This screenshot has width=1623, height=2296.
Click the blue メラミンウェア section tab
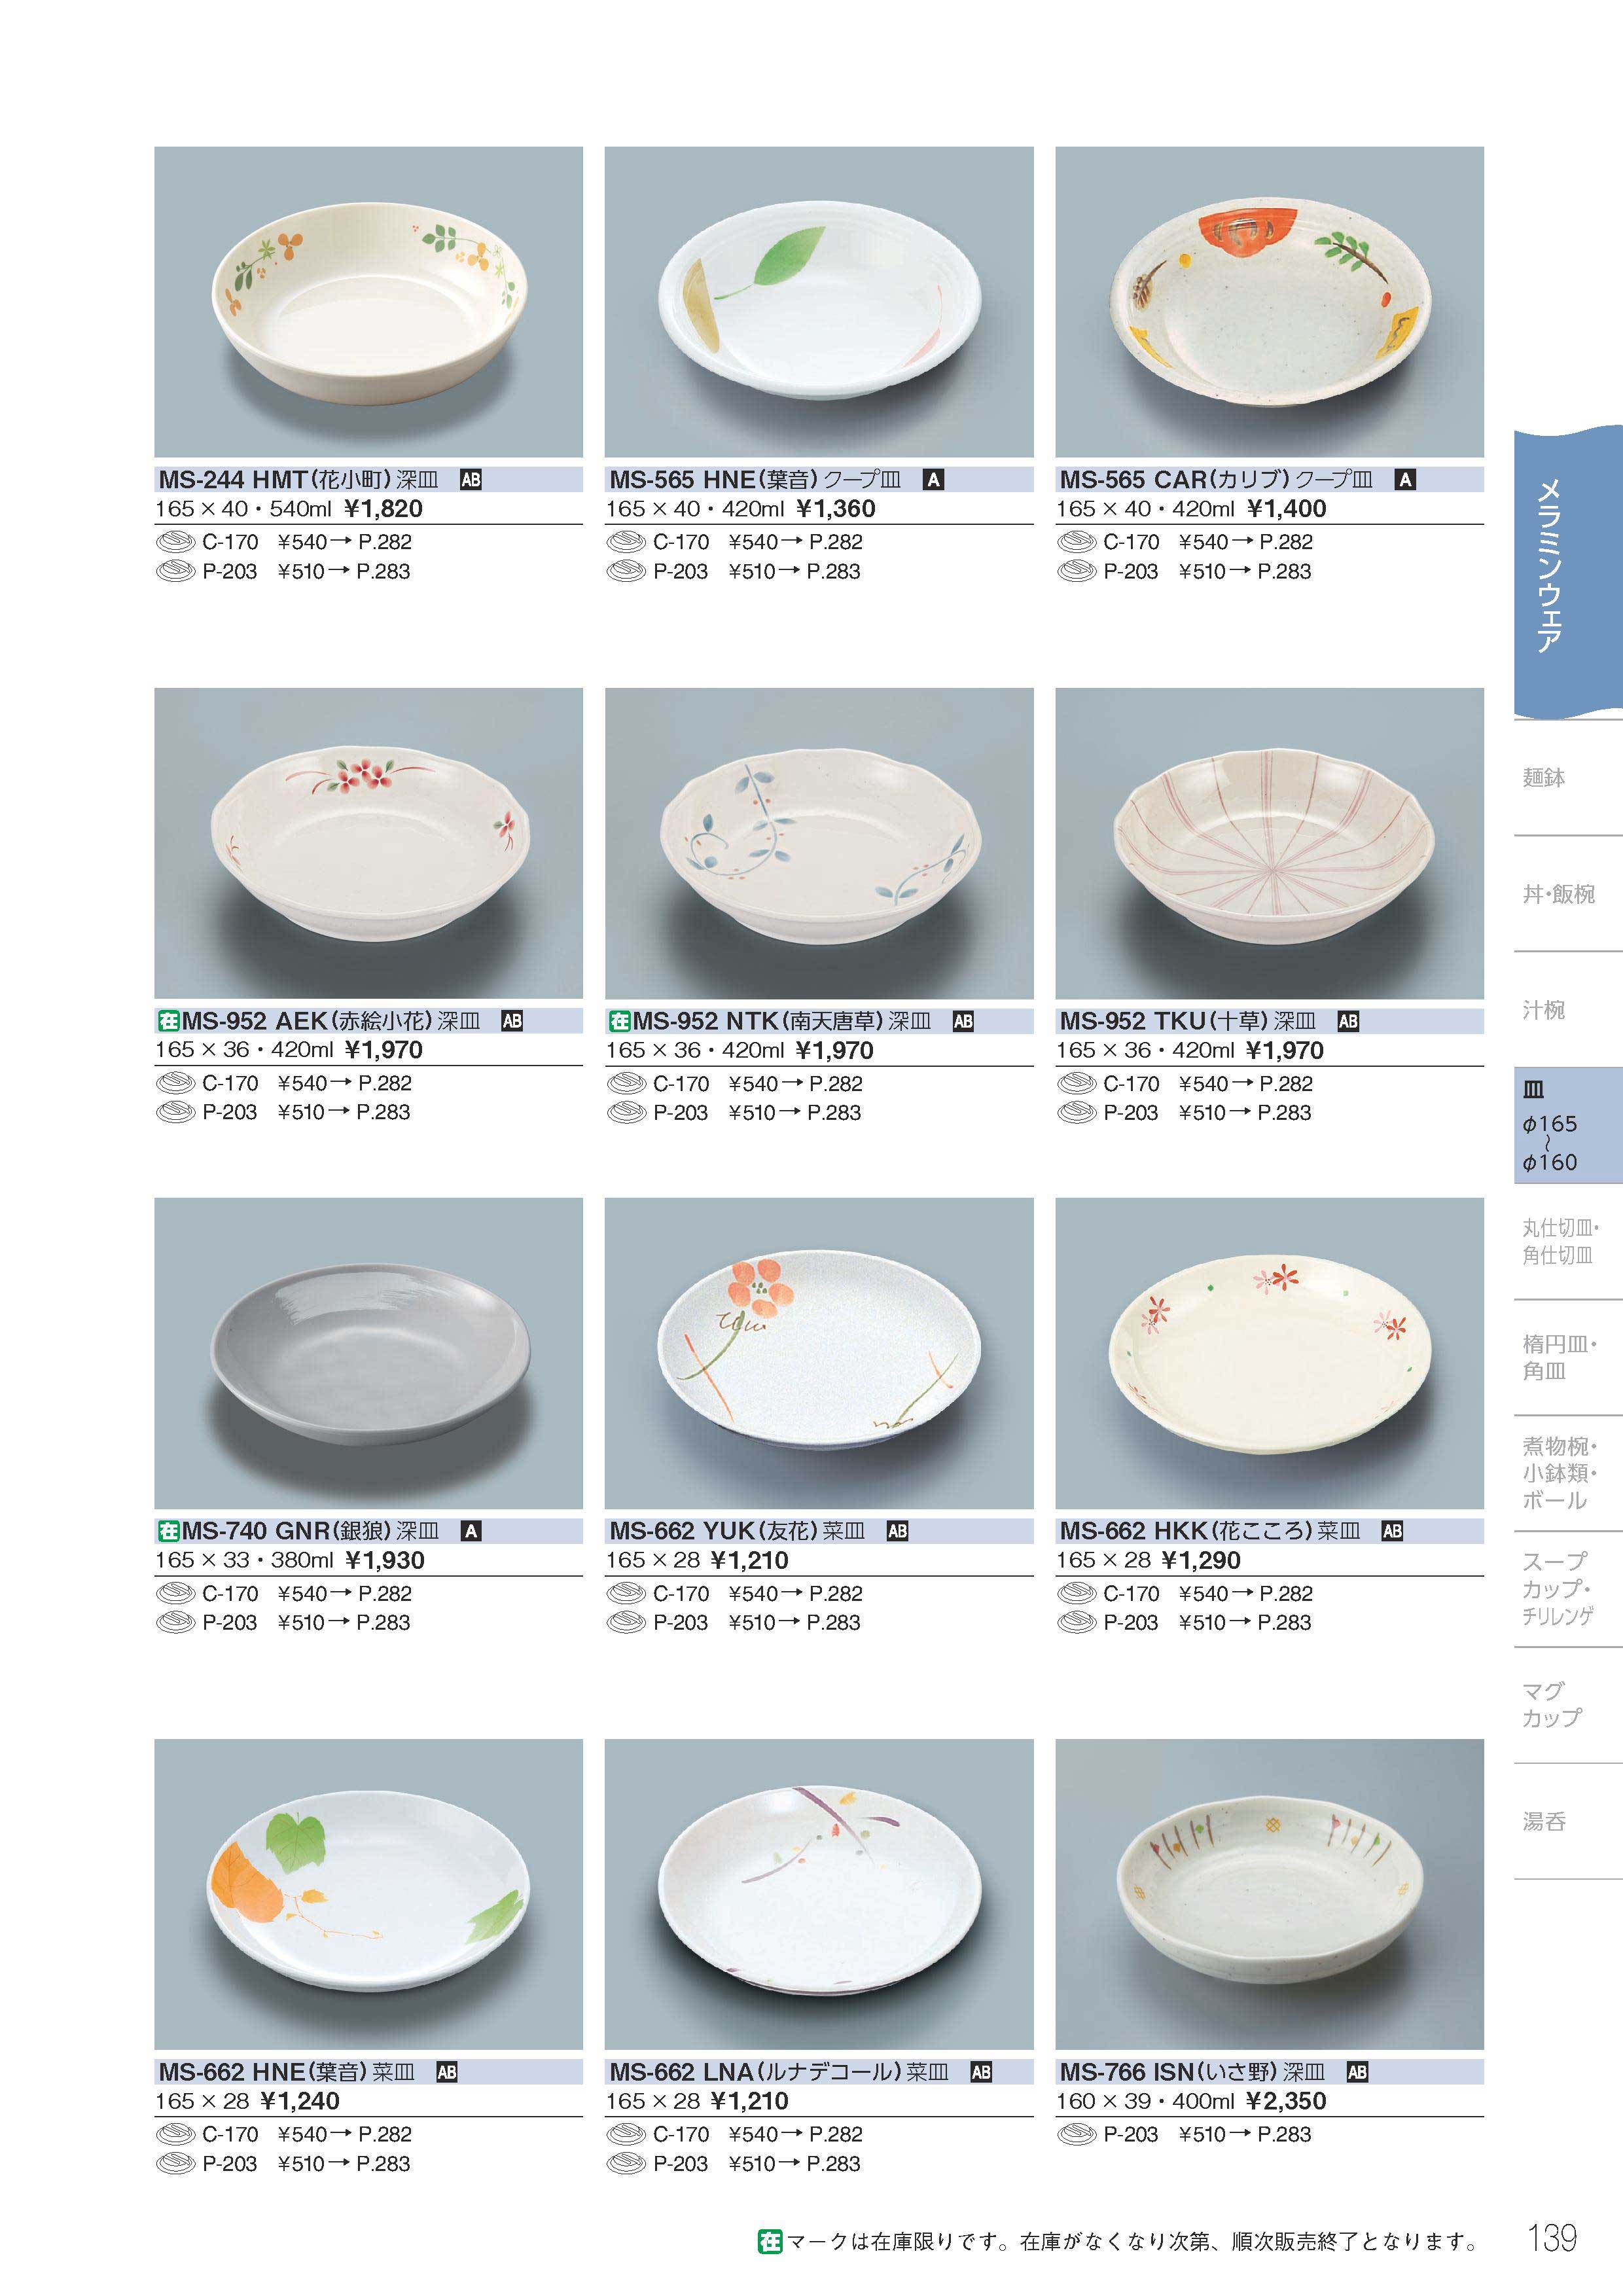(x=1568, y=573)
